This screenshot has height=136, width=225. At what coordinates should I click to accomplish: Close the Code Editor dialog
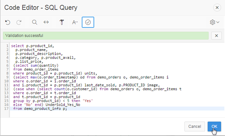click(217, 7)
